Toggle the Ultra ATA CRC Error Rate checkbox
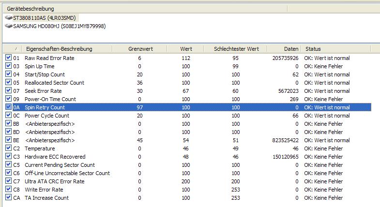Viewport: 380px width, 207px height. click(x=9, y=181)
